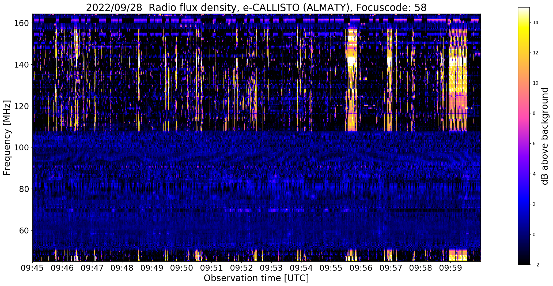Image resolution: width=553 pixels, height=286 pixels.
Task: Click the 'Observation time [UTC]' axis label
Action: tap(256, 278)
